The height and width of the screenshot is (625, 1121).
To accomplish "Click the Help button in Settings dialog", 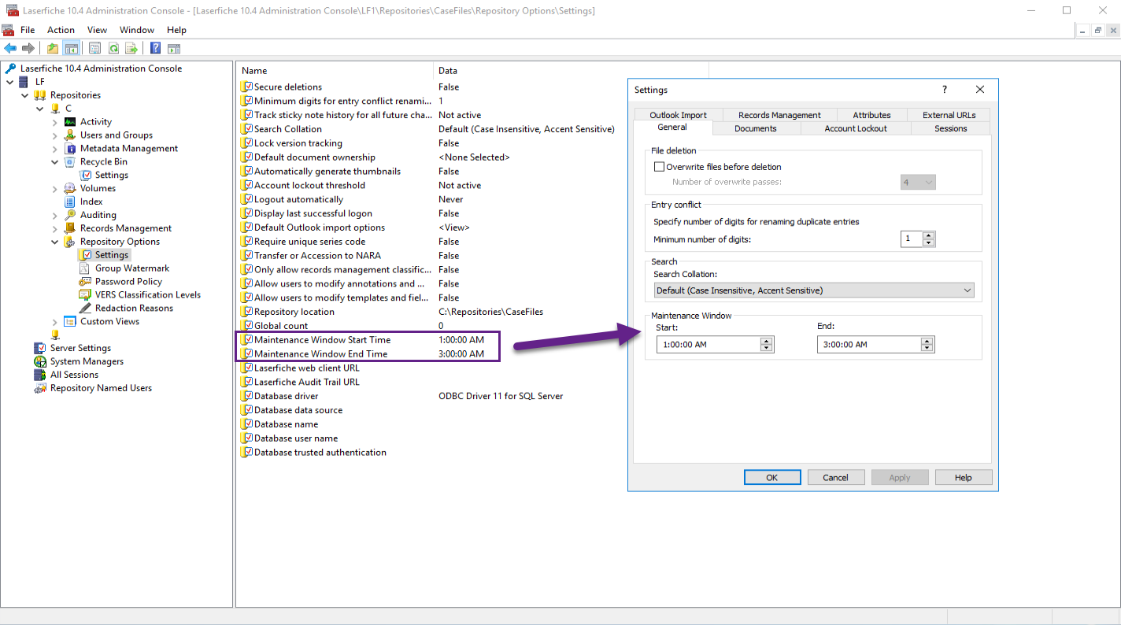I will [x=964, y=477].
